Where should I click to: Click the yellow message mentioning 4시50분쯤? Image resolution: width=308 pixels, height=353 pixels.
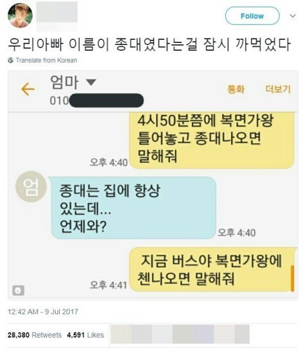[212, 140]
